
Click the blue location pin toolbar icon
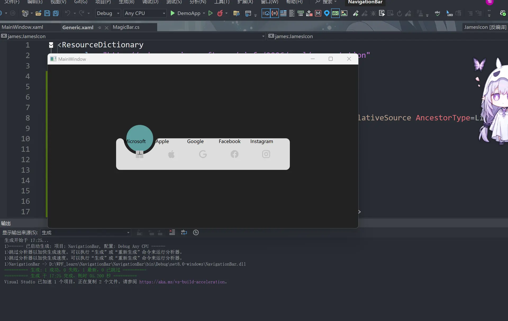pos(327,13)
